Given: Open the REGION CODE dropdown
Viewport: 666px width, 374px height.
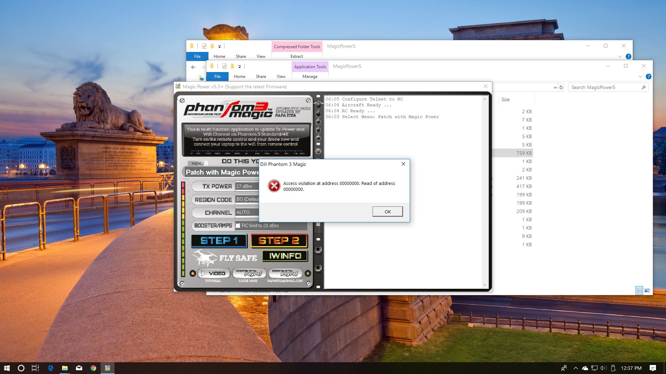Looking at the screenshot, I should point(247,199).
